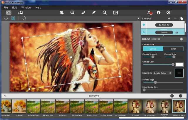Select the En Plein Air layer button
188x120 pixels.
tap(164, 25)
